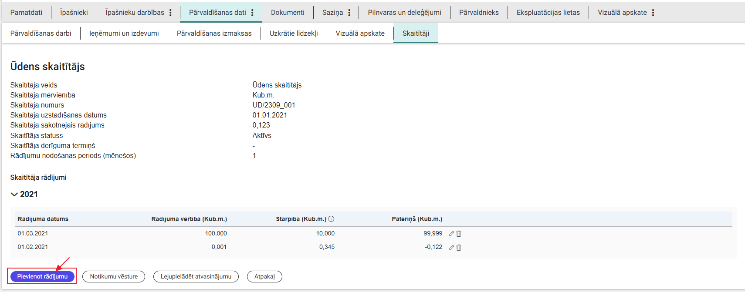Select the Pārvaldnieks tab
This screenshot has height=292, width=745.
[x=479, y=13]
